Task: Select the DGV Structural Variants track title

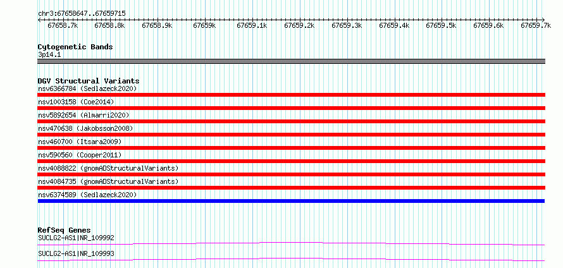Action: click(x=89, y=81)
